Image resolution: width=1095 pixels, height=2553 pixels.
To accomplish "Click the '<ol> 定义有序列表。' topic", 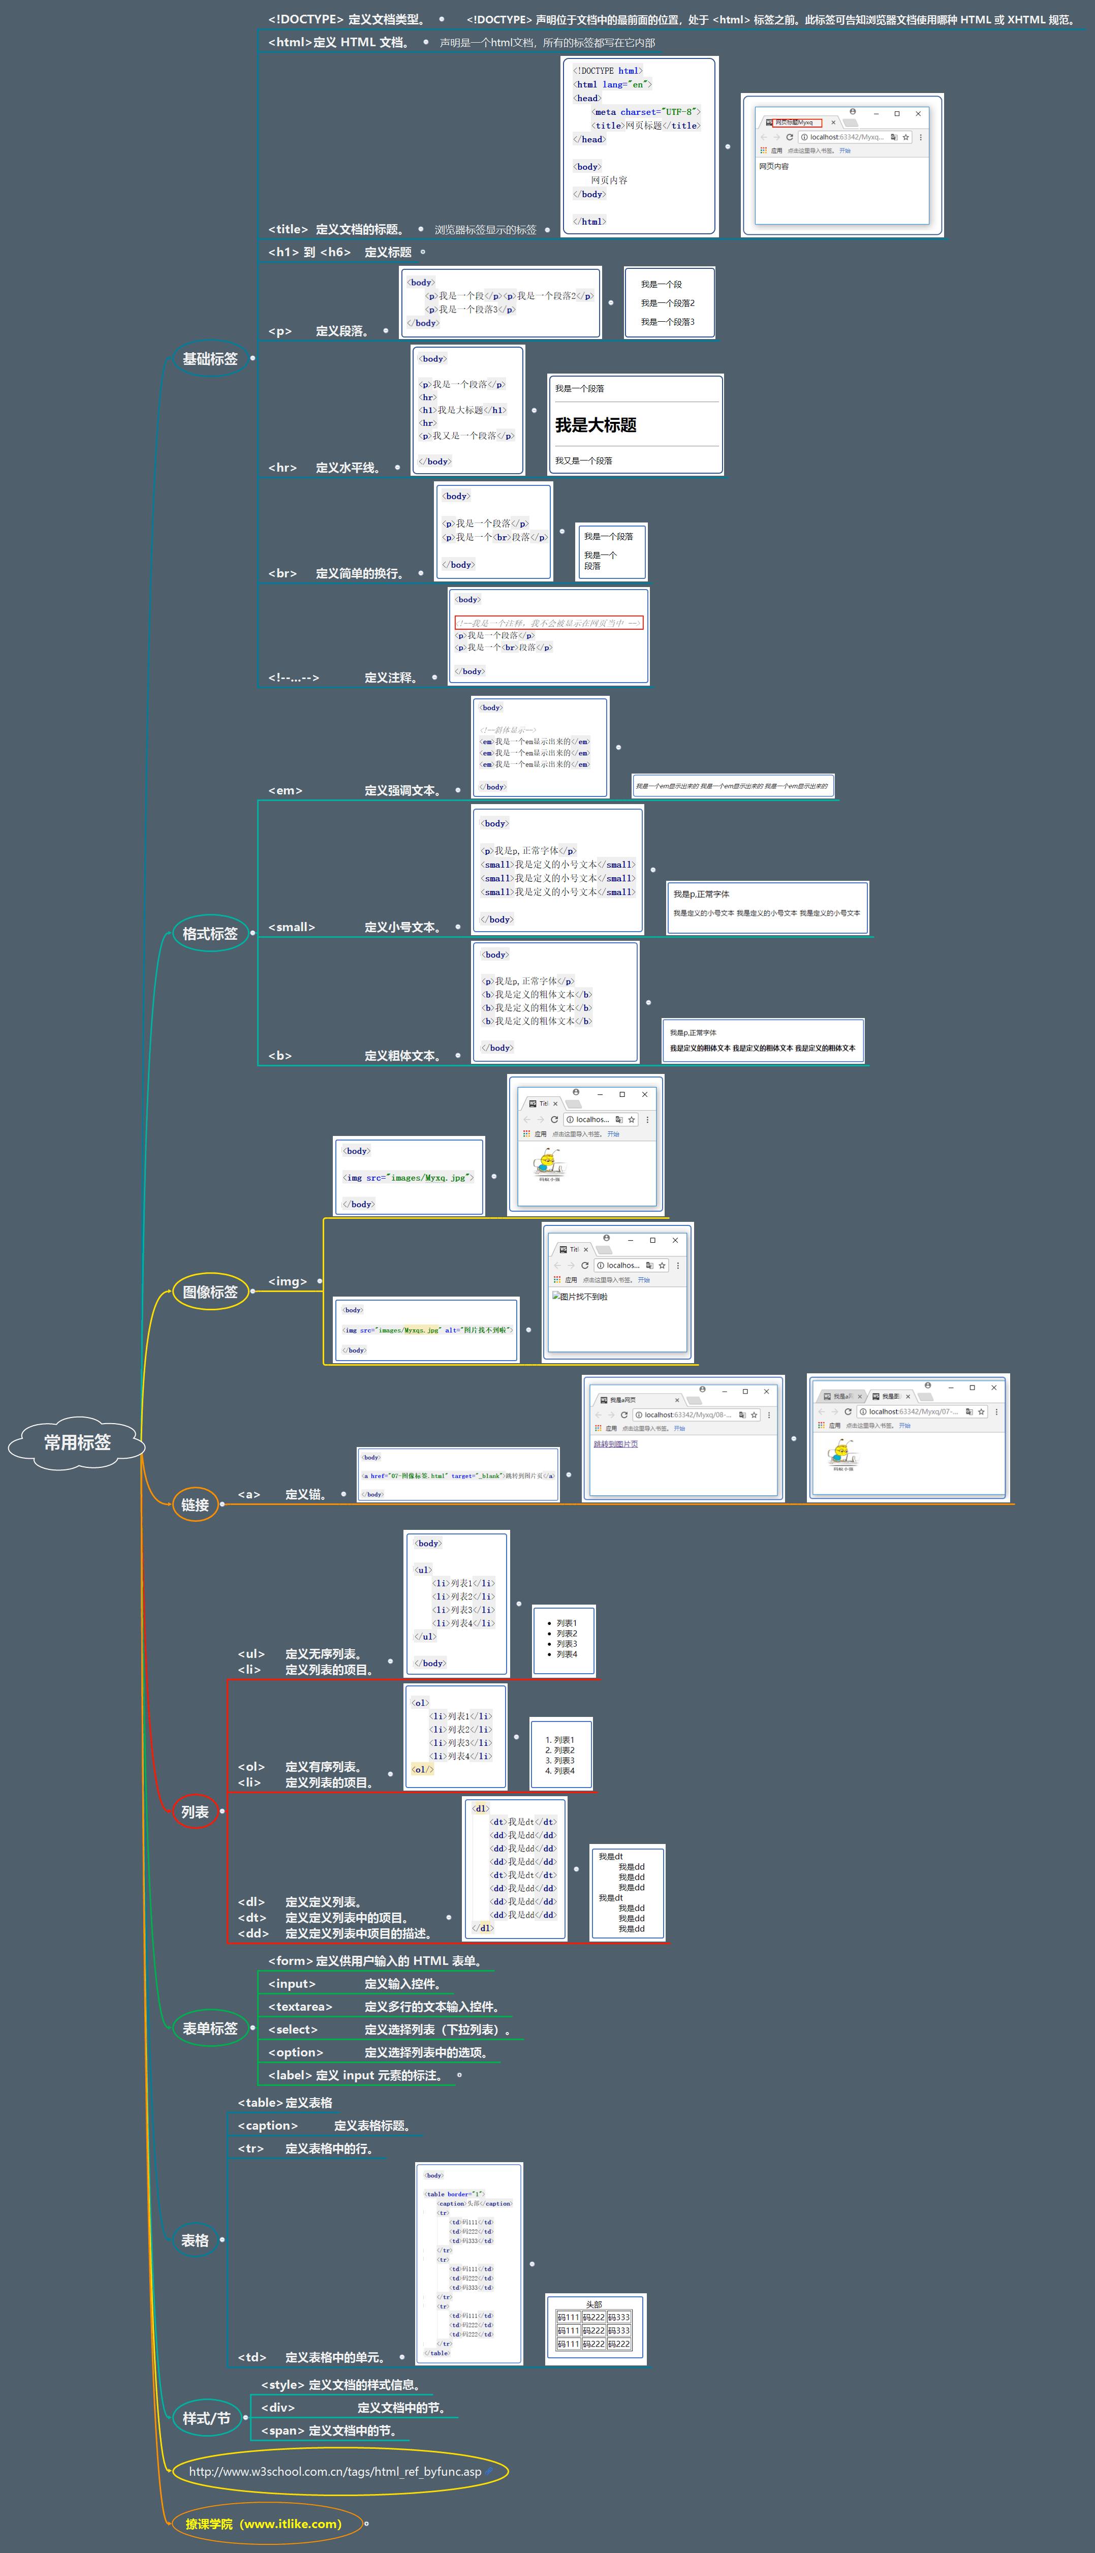I will pyautogui.click(x=300, y=1767).
